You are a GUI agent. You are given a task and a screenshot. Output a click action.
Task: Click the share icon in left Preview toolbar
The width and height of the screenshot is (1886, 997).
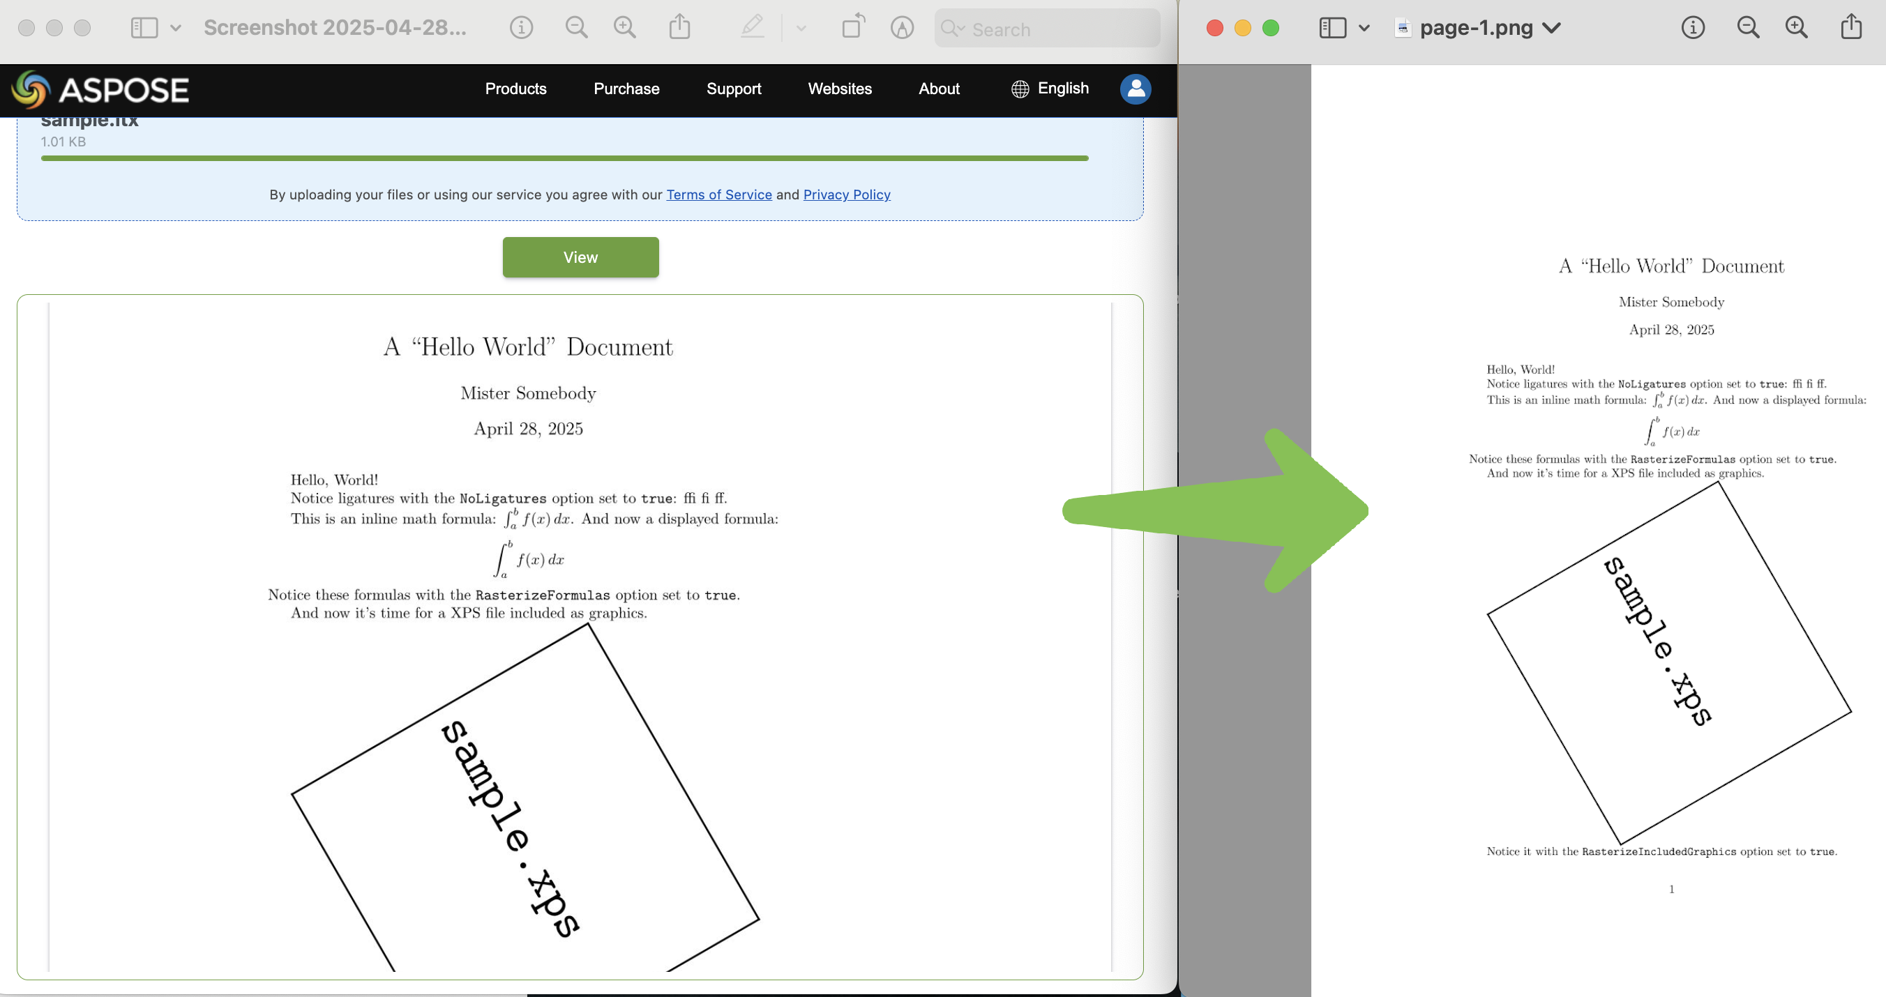679,28
